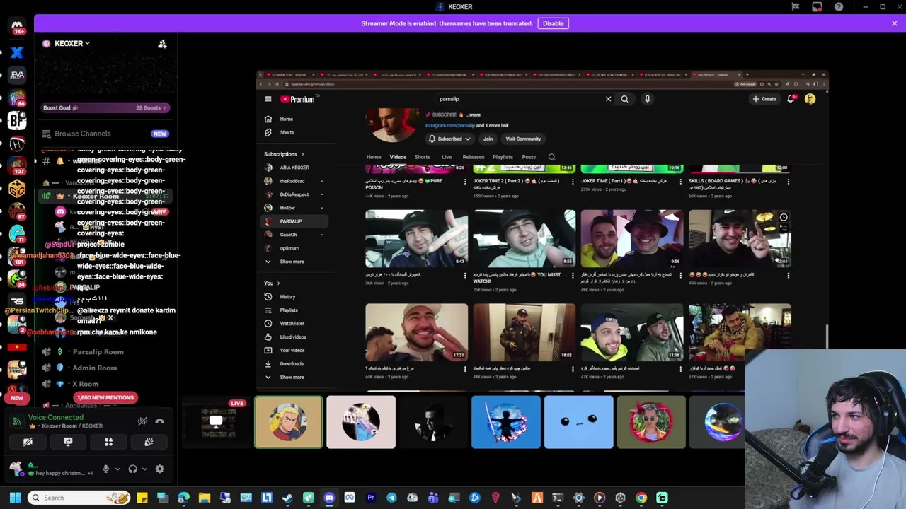
Task: Expand the Subscriptions section arrow
Action: tap(302, 154)
